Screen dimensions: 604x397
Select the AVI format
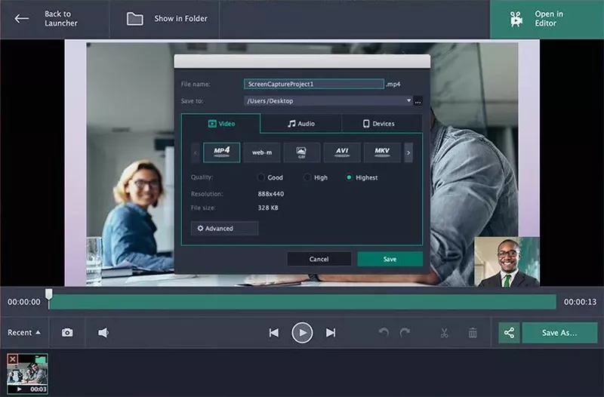342,152
